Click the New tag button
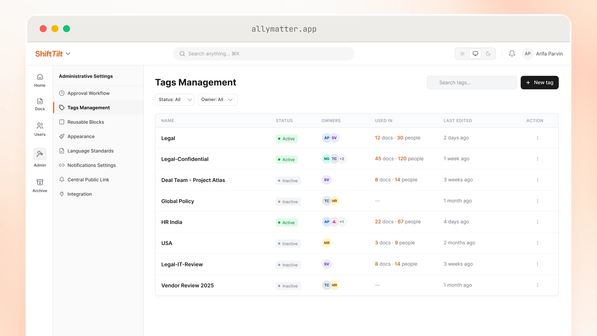597x336 pixels. pos(539,82)
